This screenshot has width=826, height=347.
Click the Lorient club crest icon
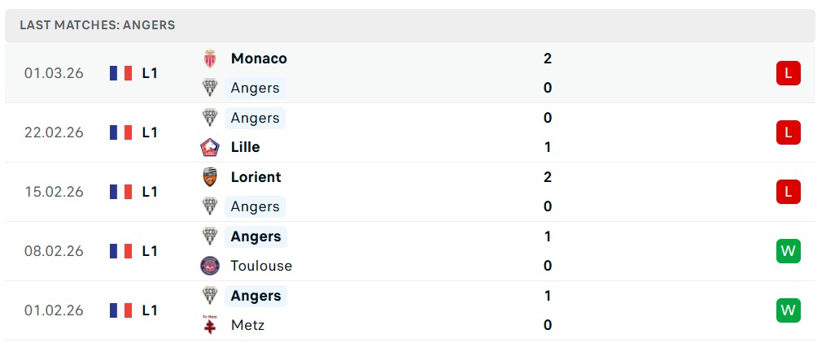coord(210,177)
